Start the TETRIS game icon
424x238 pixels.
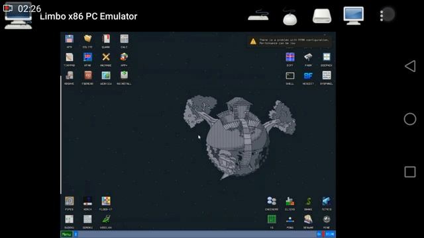pos(327,201)
